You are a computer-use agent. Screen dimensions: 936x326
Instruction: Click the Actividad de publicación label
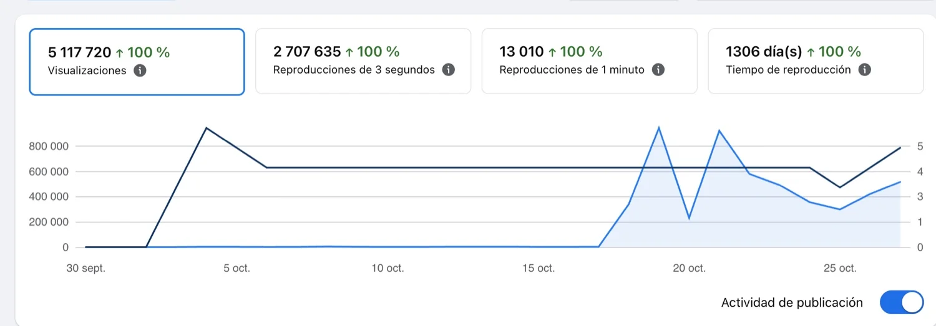coord(792,303)
